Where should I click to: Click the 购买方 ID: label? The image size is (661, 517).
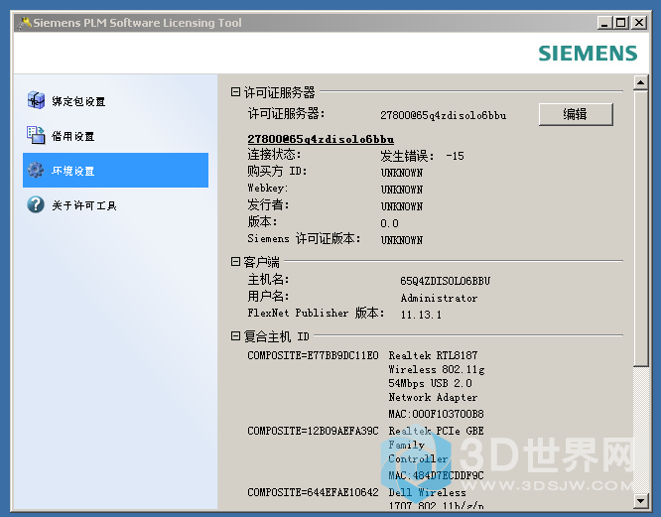pos(277,171)
